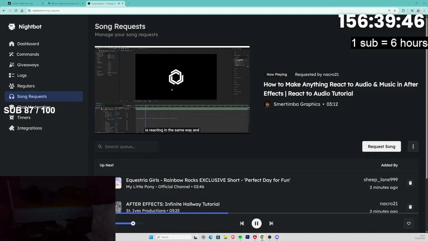Click the Smertimba Graphics channel name
The image size is (428, 241).
point(297,104)
